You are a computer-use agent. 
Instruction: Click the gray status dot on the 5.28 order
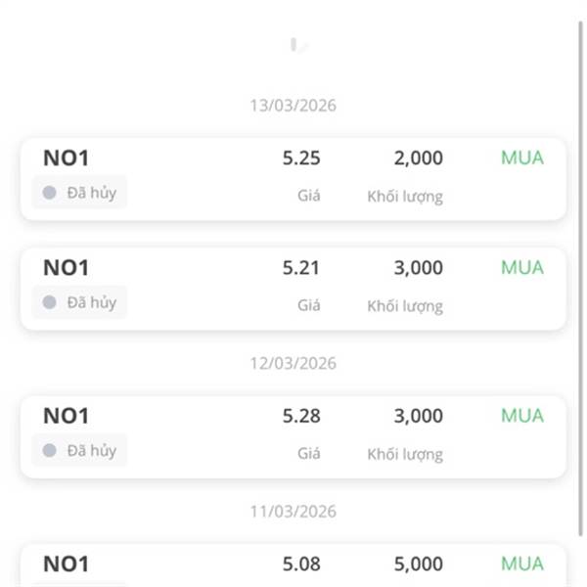point(50,450)
